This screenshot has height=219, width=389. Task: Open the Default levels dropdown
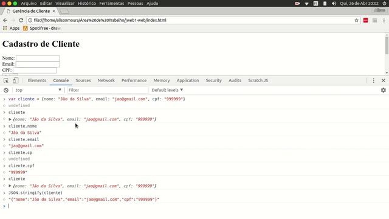(x=167, y=90)
